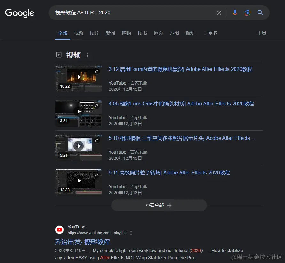Play the 8:34 video thumbnail

click(79, 113)
